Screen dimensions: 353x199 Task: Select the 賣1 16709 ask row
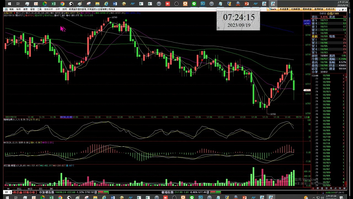[329, 33]
